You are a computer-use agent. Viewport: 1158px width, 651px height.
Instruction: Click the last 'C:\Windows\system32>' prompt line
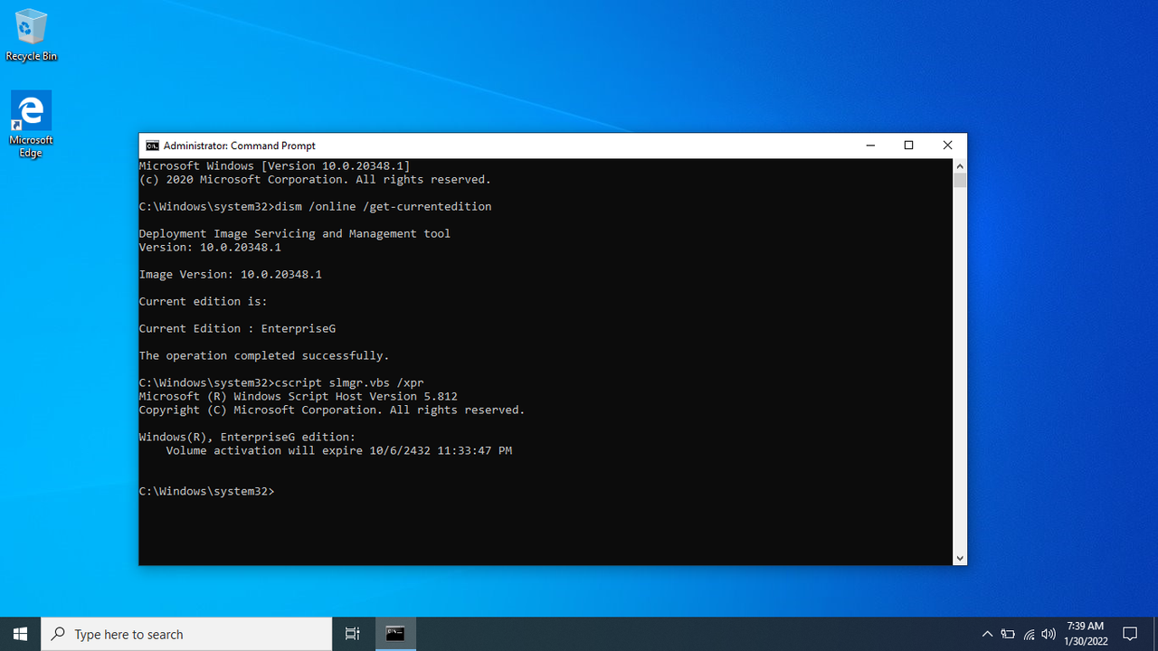[x=207, y=491]
